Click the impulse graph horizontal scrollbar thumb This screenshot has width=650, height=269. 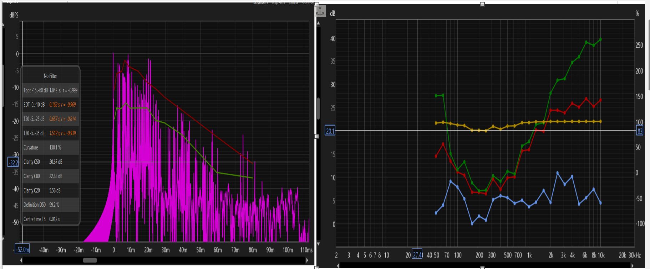(x=90, y=260)
